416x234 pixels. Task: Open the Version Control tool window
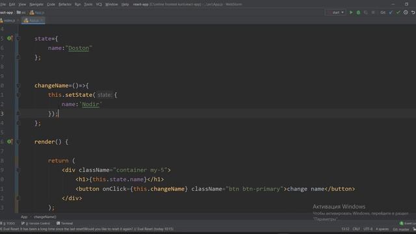tap(36, 224)
